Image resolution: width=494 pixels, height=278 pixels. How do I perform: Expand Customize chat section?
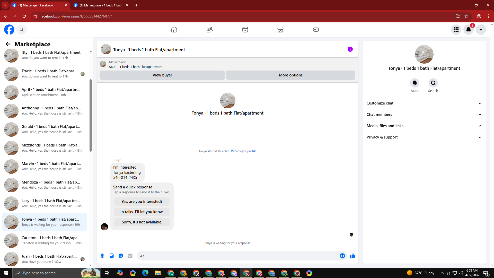(x=424, y=103)
